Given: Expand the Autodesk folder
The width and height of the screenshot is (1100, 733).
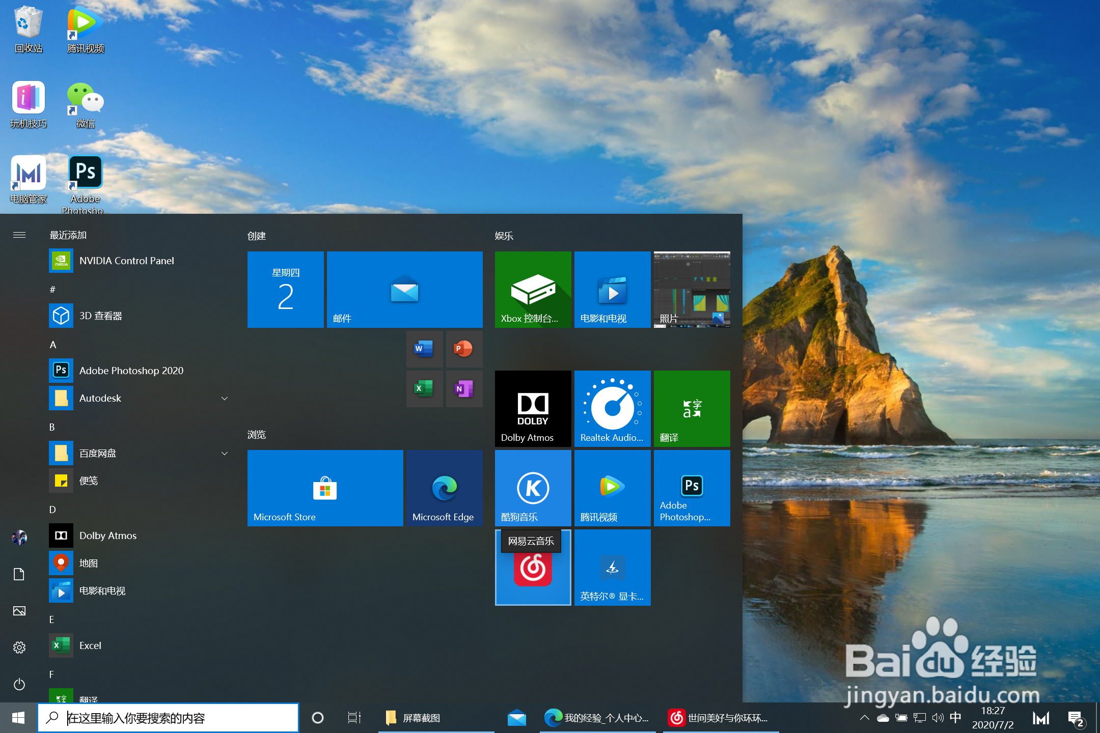Looking at the screenshot, I should click(x=225, y=398).
